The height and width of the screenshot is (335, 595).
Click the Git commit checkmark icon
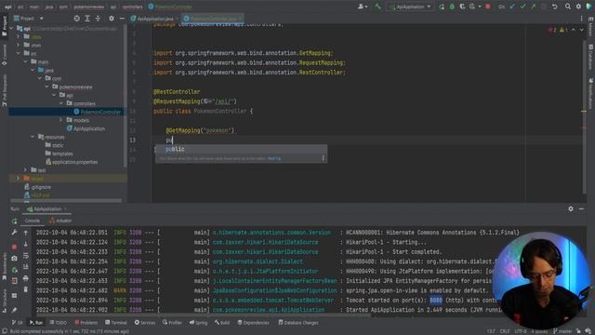522,7
